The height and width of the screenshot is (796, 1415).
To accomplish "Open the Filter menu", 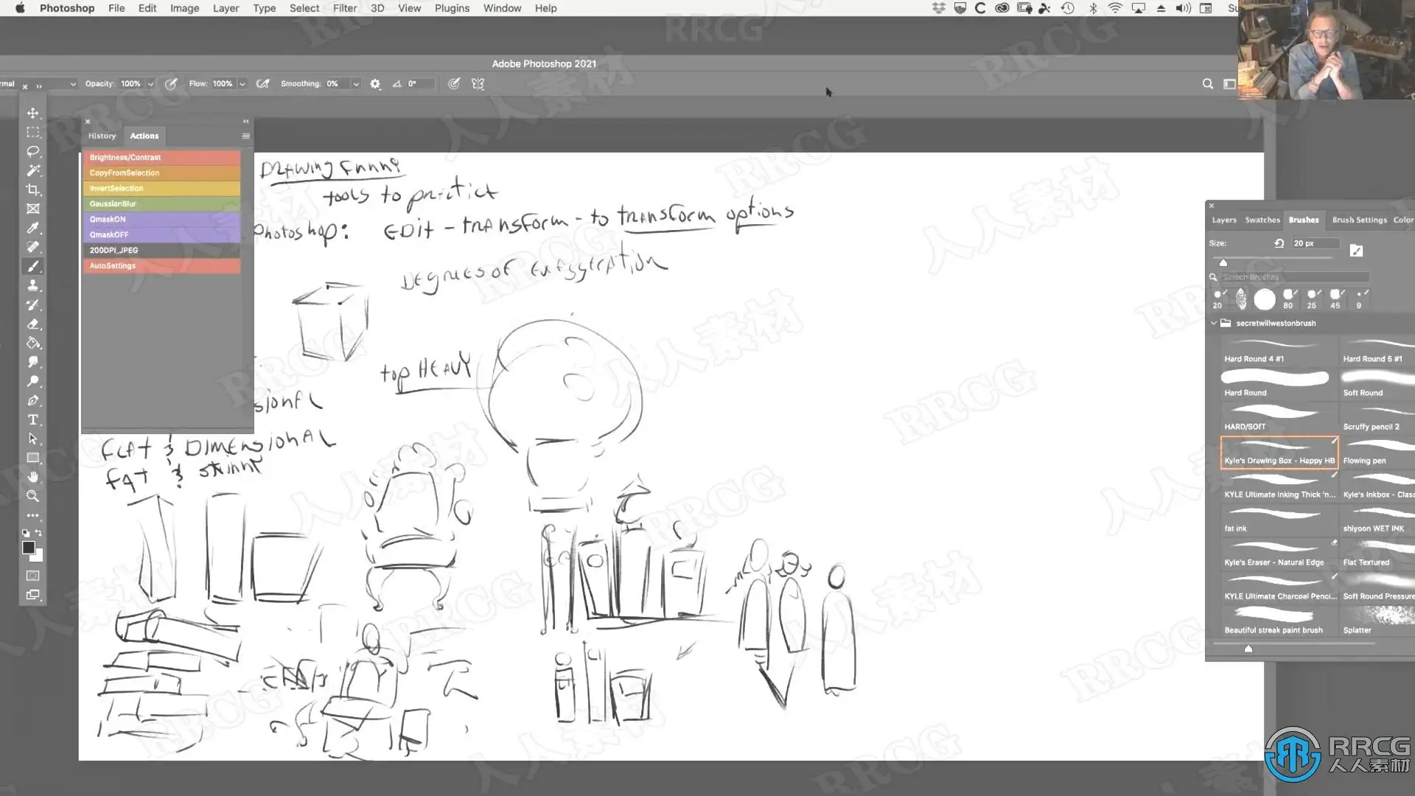I will [x=344, y=8].
